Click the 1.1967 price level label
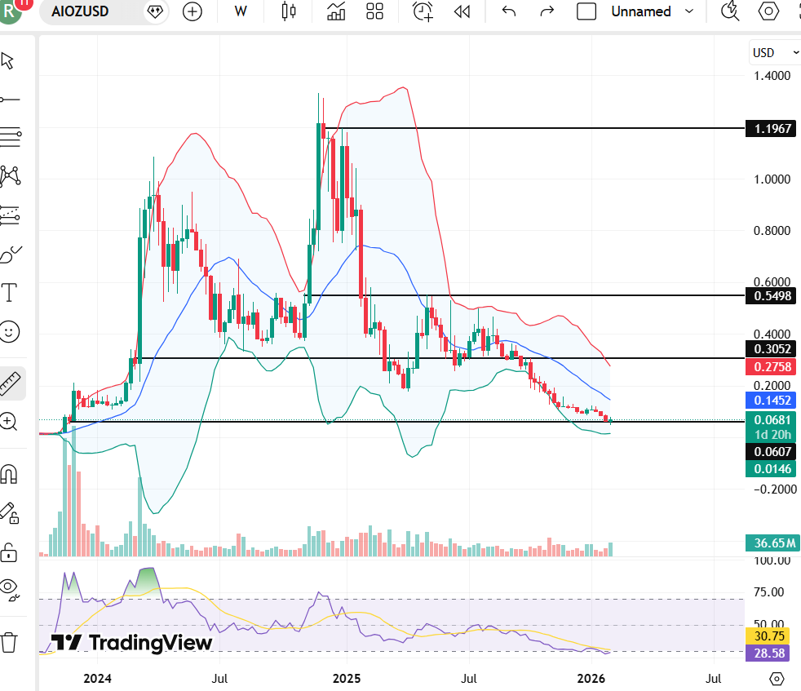 [771, 128]
